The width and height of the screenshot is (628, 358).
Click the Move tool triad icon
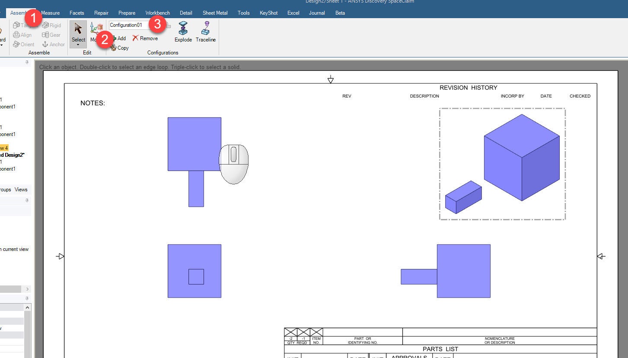[96, 29]
